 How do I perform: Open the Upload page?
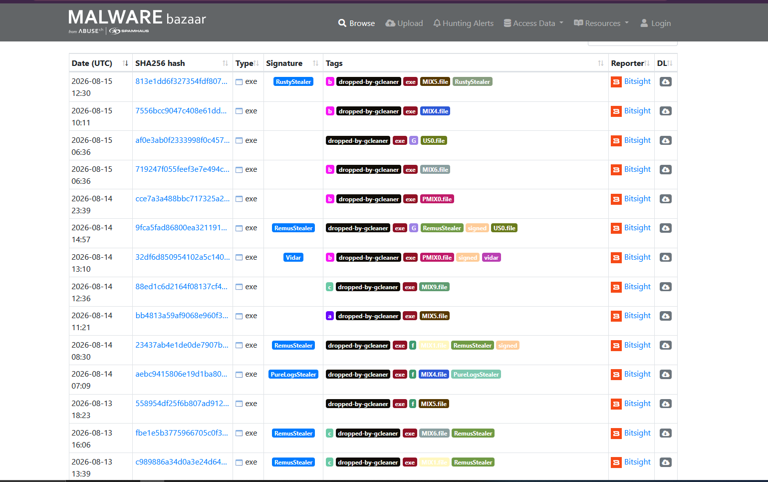coord(404,23)
